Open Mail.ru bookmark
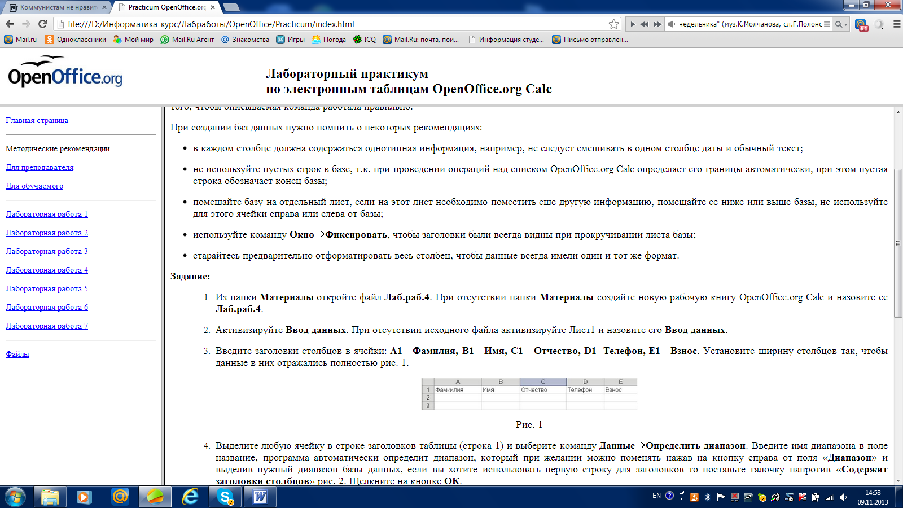Image resolution: width=903 pixels, height=508 pixels. pyautogui.click(x=20, y=40)
